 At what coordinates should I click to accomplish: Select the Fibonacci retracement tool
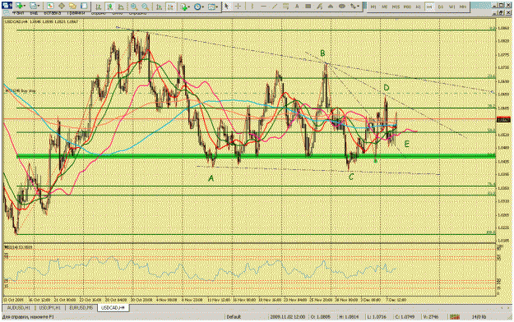click(286, 7)
